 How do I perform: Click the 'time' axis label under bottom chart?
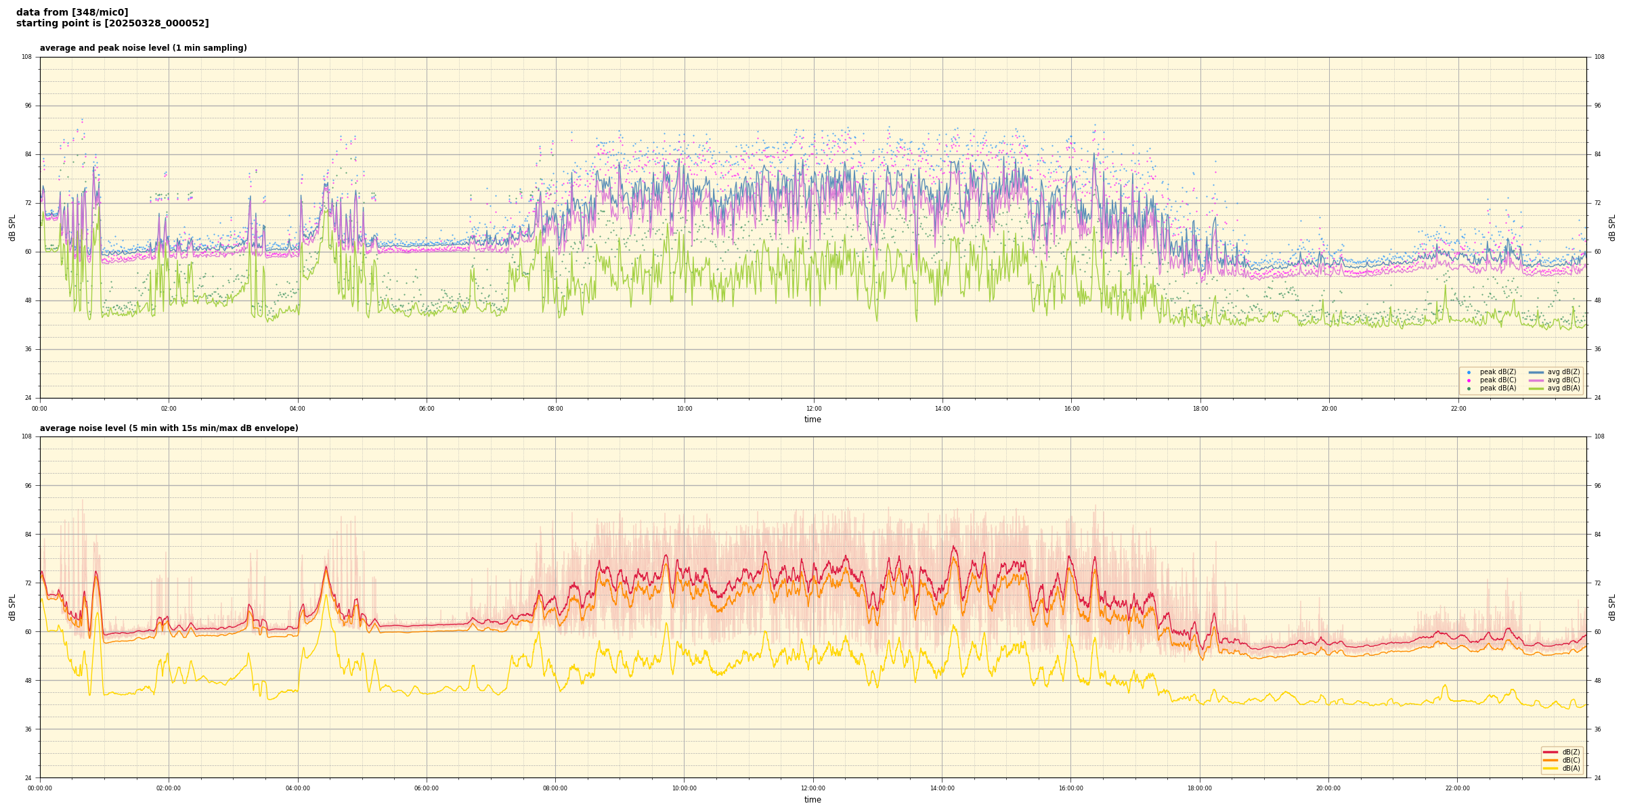pos(812,800)
